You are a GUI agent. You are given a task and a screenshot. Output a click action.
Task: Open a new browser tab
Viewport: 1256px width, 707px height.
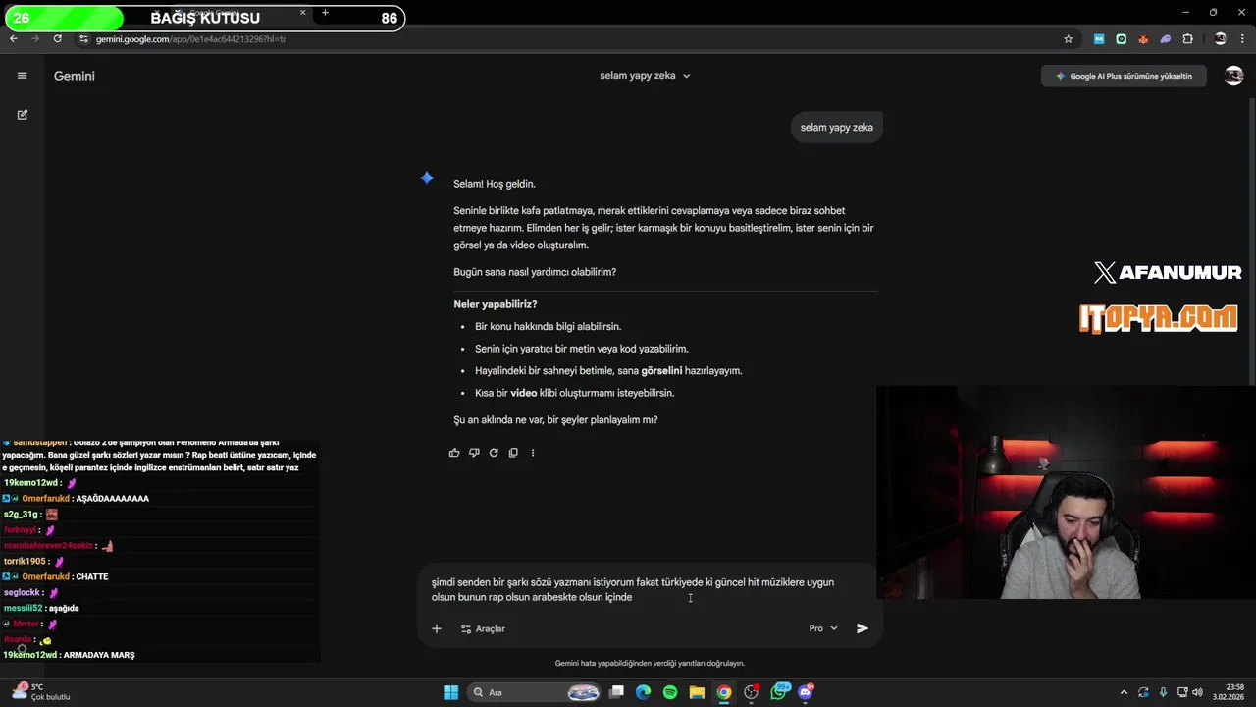pyautogui.click(x=325, y=13)
